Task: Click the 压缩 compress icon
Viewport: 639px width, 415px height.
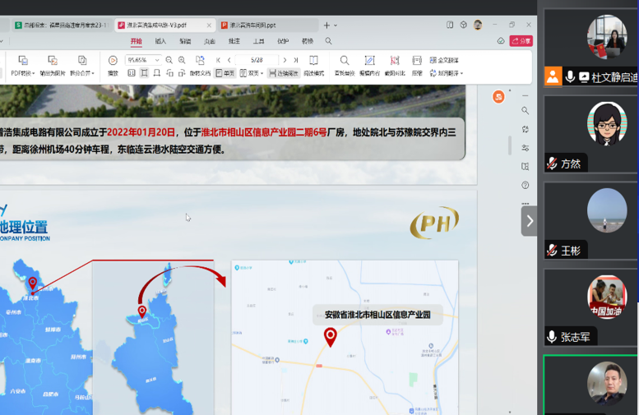Action: click(x=416, y=60)
